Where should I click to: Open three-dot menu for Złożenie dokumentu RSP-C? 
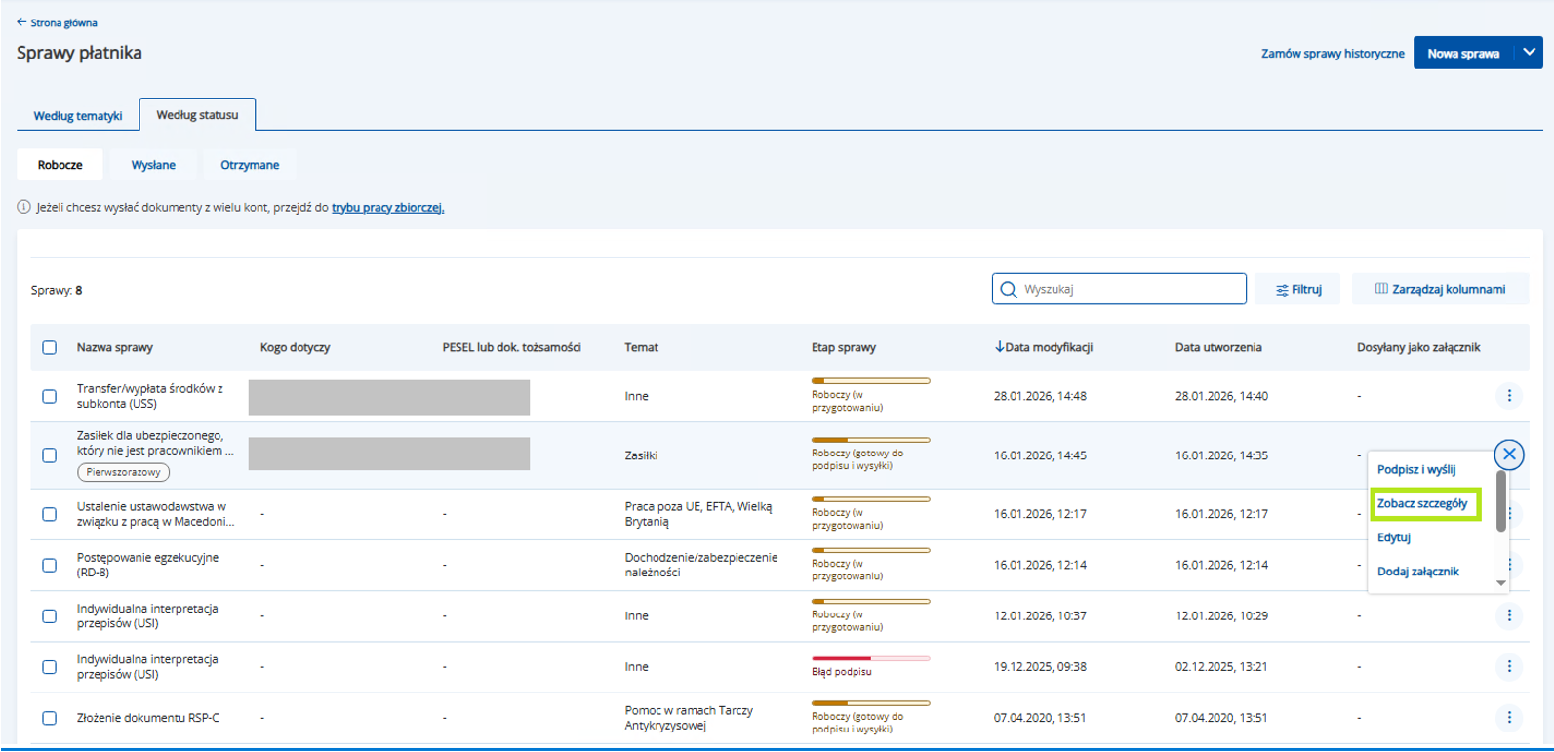point(1508,718)
